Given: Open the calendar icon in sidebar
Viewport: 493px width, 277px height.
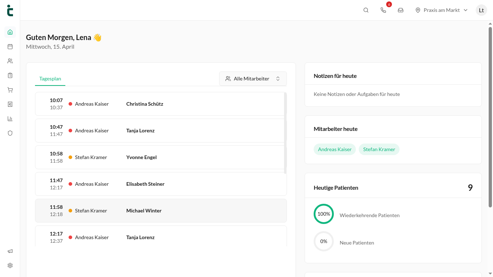Looking at the screenshot, I should coord(10,47).
